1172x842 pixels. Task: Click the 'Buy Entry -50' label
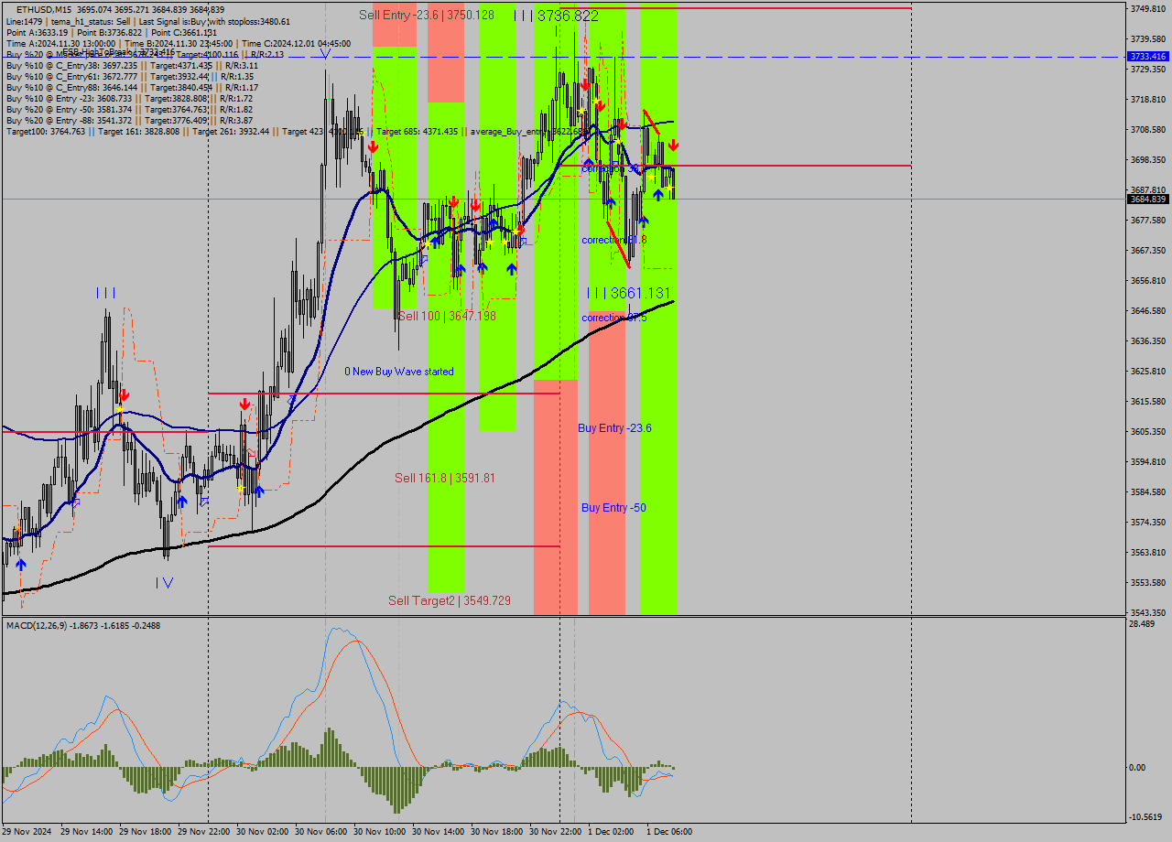[x=613, y=508]
